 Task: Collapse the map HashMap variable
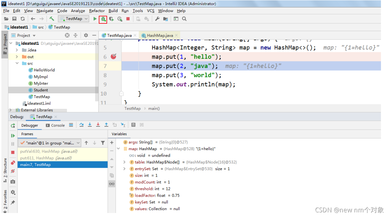119,148
